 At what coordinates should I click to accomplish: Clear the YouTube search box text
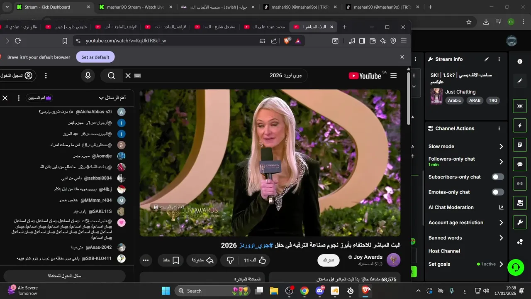[x=128, y=76]
